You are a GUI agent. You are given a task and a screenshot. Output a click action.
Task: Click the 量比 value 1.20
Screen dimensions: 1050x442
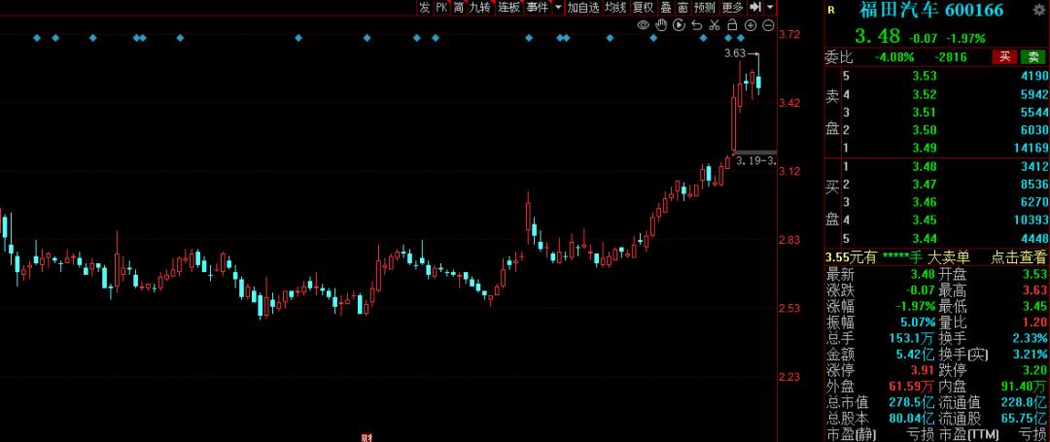(x=1034, y=322)
